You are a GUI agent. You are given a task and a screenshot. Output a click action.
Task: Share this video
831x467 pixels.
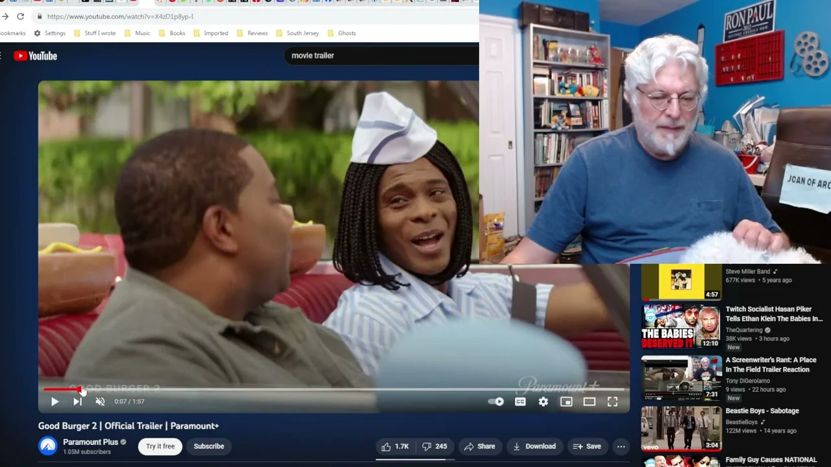(480, 446)
